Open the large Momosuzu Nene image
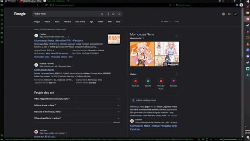The height and width of the screenshot is (141, 250). coord(142,54)
